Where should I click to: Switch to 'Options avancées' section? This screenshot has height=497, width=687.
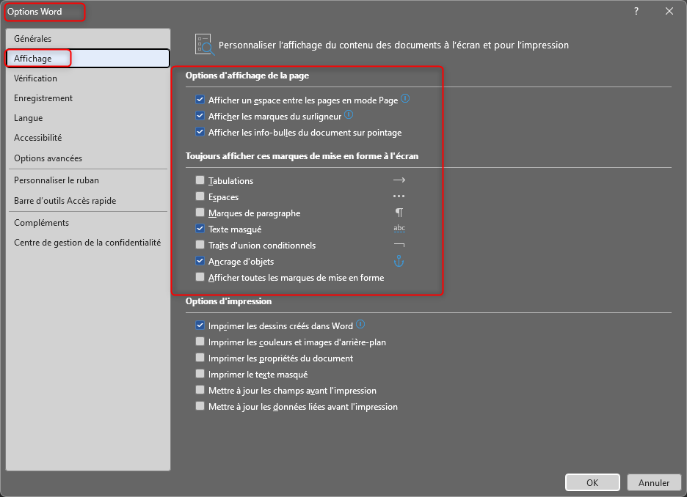(x=48, y=158)
